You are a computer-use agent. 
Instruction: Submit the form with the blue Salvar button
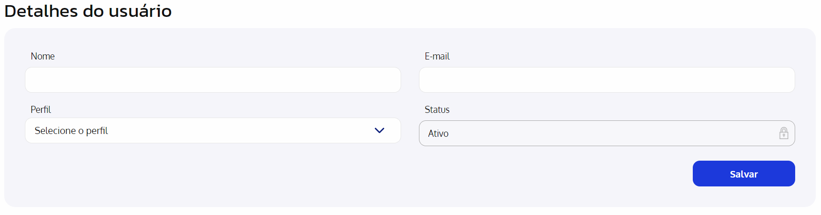pos(744,174)
